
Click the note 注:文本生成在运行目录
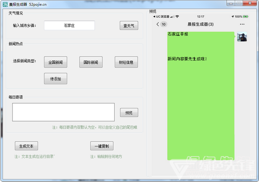[x=34, y=157]
